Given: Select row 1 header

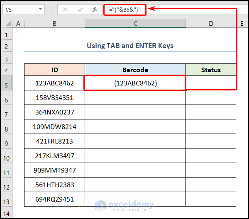Looking at the screenshot, I should pyautogui.click(x=6, y=34).
